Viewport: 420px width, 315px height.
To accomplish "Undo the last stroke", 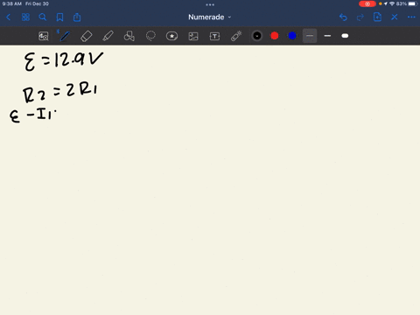I will [343, 17].
